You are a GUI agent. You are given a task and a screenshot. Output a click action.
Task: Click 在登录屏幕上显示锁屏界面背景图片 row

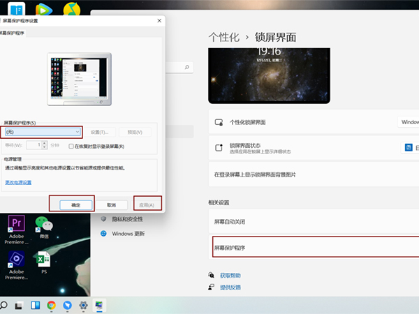tap(314, 174)
